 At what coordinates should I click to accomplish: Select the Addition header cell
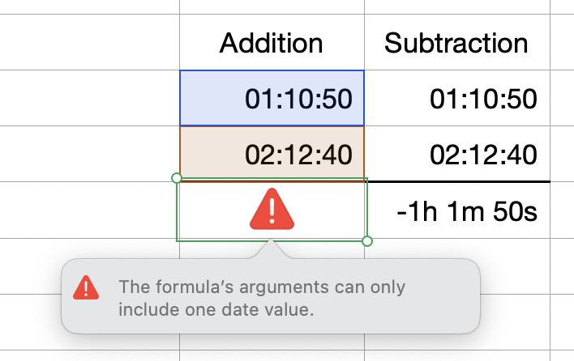pyautogui.click(x=272, y=42)
